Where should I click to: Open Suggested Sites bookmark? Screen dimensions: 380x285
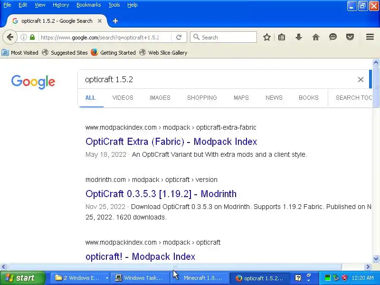point(65,53)
